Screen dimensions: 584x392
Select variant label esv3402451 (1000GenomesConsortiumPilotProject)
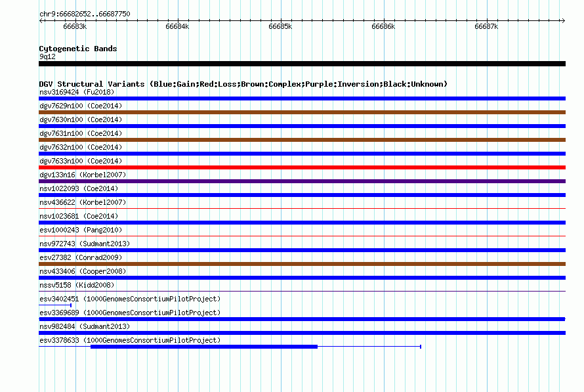130,299
